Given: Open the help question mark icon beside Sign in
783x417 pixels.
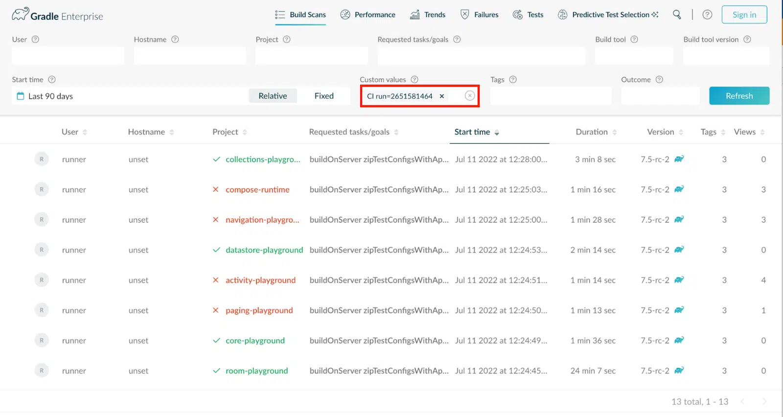Looking at the screenshot, I should 707,15.
